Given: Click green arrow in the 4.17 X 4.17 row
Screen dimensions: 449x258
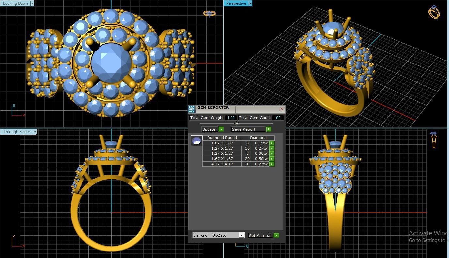Looking at the screenshot, I should click(271, 164).
